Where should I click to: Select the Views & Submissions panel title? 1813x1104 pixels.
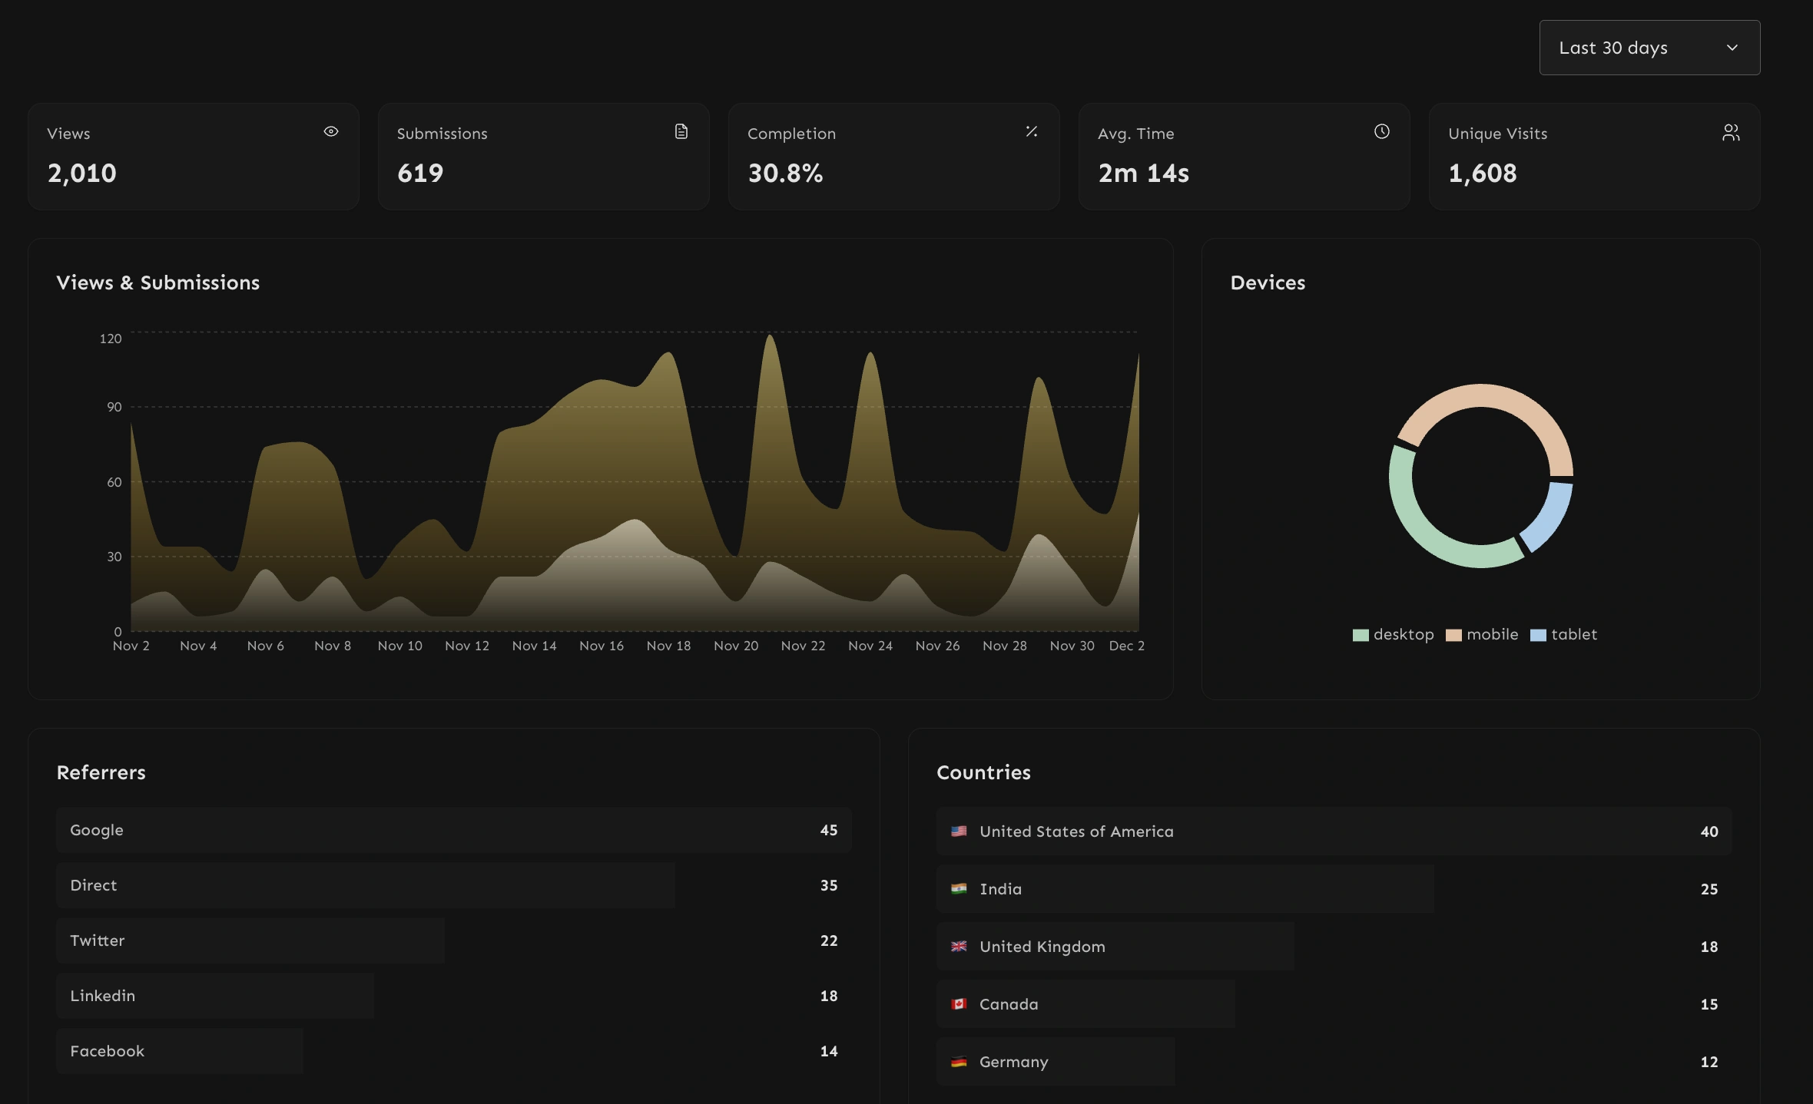tap(158, 282)
